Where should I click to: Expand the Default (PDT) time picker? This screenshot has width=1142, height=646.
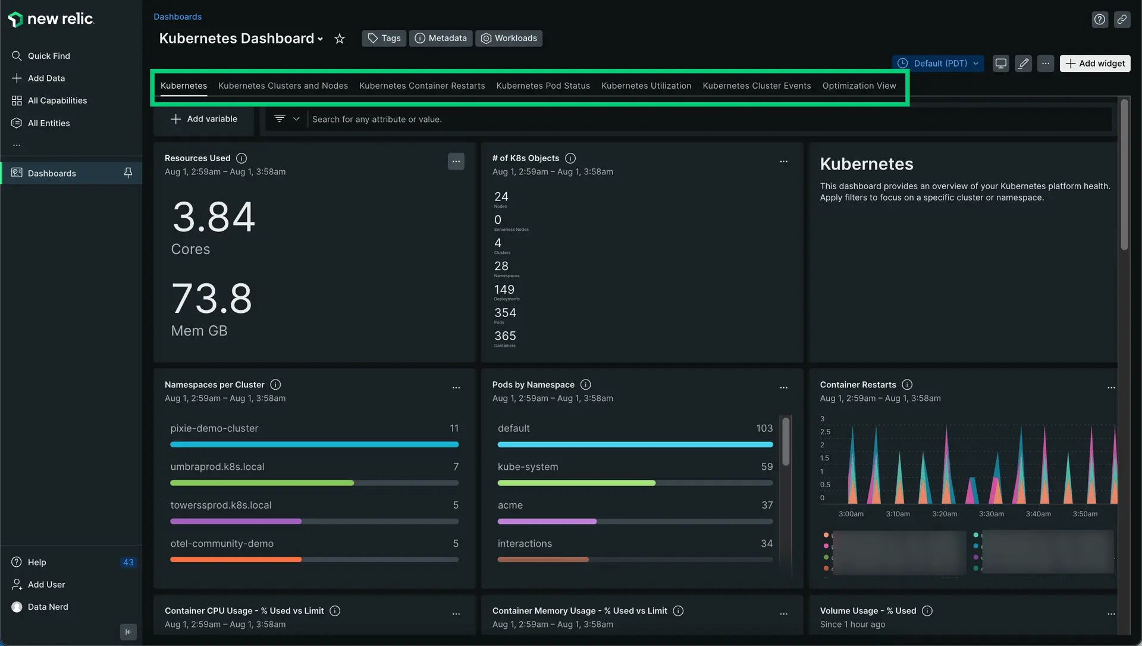[x=938, y=64]
